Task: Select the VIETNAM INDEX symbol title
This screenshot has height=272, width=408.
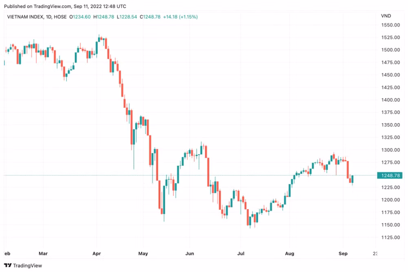Action: (25, 17)
